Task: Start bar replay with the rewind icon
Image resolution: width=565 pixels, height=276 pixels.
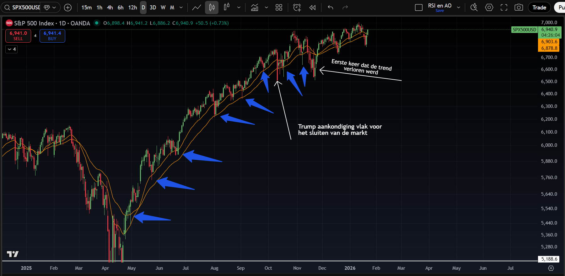Action: click(x=312, y=8)
